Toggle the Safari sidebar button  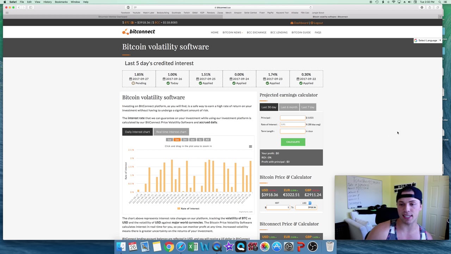click(31, 7)
